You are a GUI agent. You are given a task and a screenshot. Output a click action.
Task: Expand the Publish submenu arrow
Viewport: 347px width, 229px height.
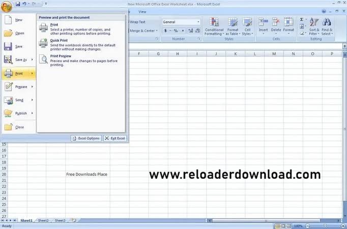[x=33, y=113]
